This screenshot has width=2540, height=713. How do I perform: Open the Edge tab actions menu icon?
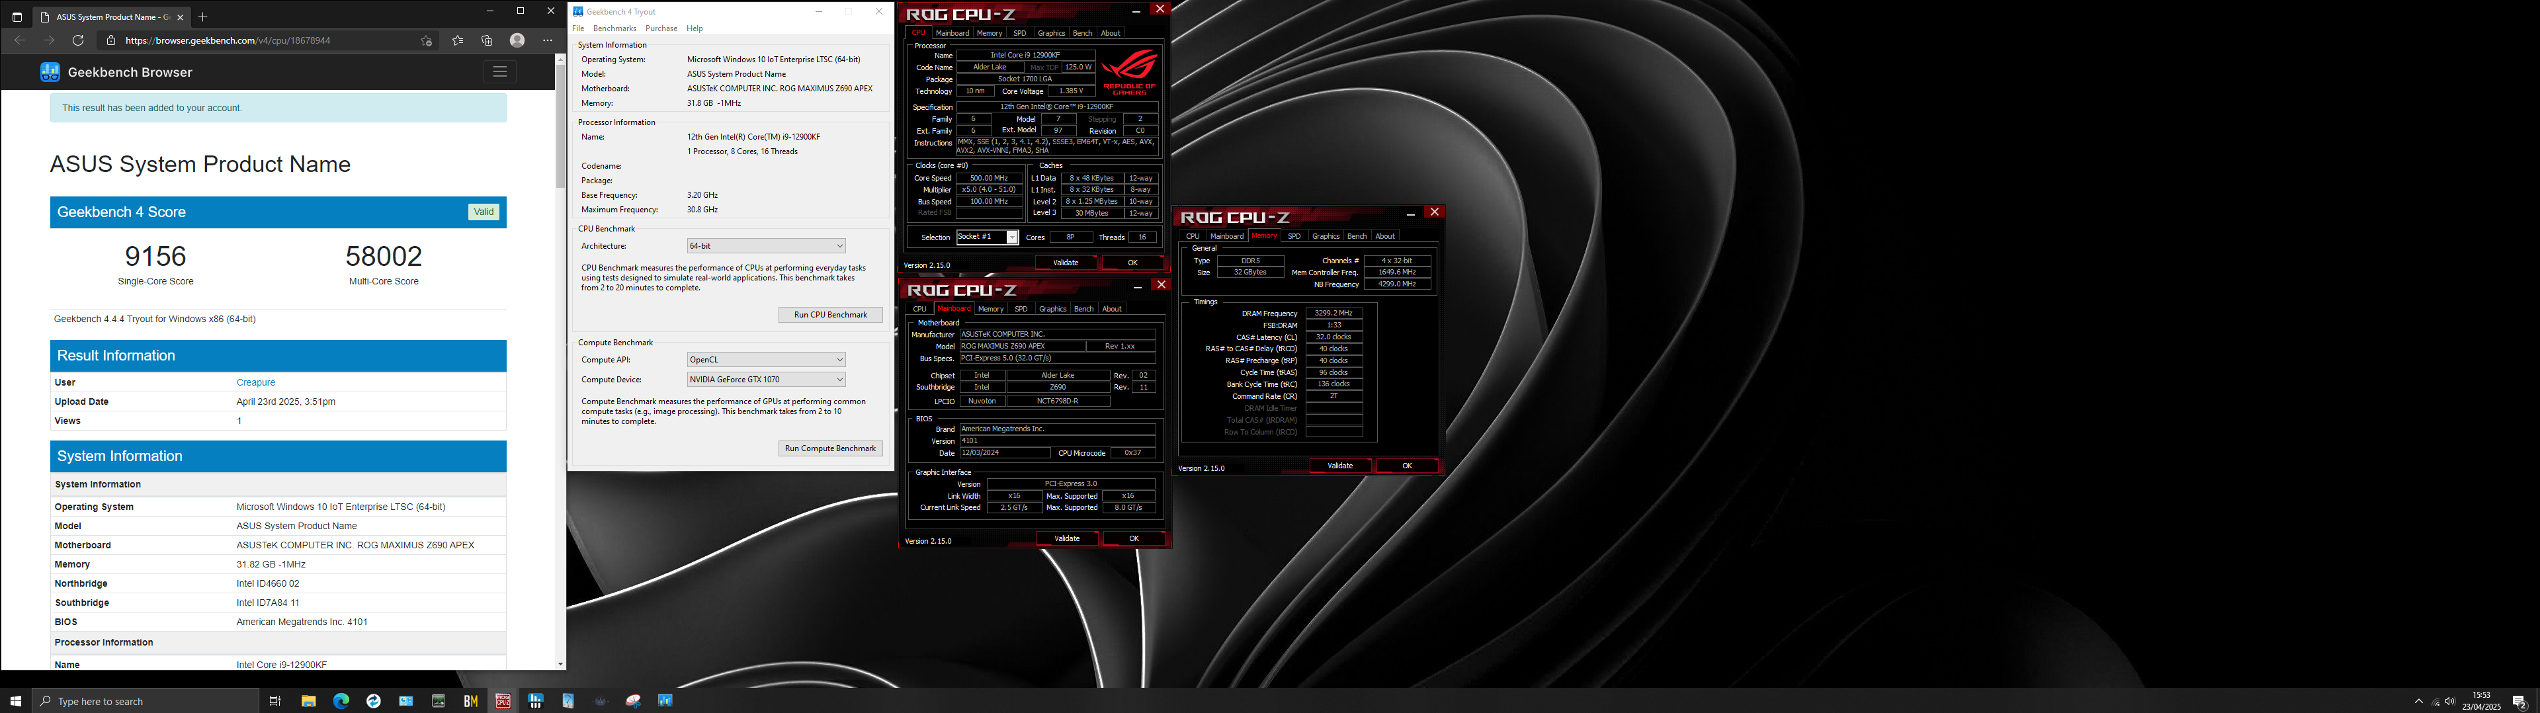click(x=17, y=17)
